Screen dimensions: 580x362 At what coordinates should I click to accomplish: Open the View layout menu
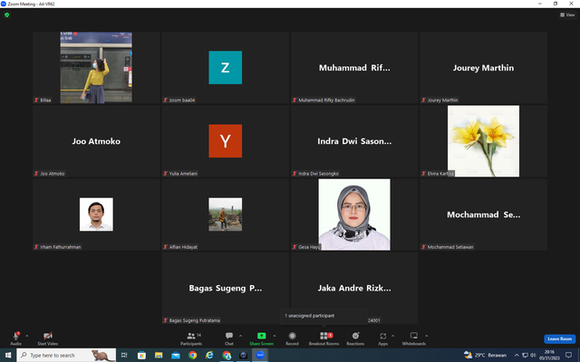567,14
